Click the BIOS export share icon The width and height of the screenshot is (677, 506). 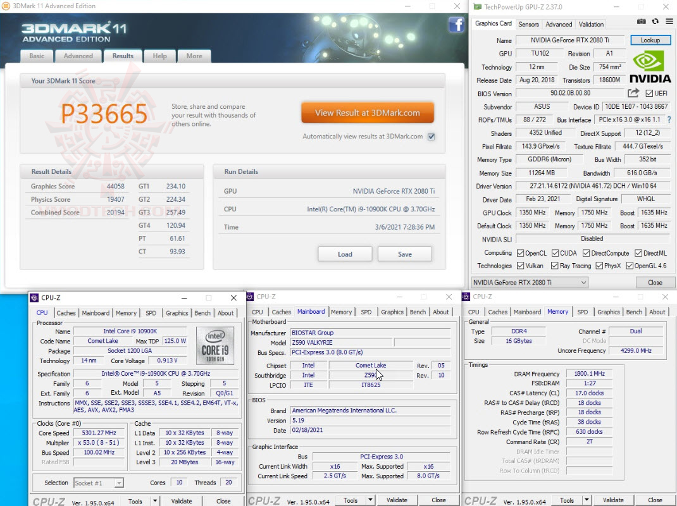click(x=633, y=93)
